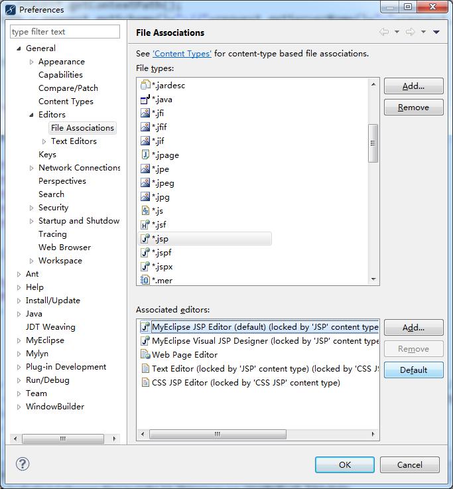Screen dimensions: 453x489
Task: Follow the 'Content Types' hyperlink
Action: pos(182,54)
